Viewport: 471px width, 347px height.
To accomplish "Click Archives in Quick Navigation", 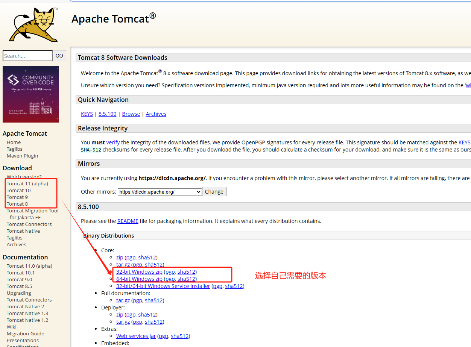I will [x=156, y=114].
